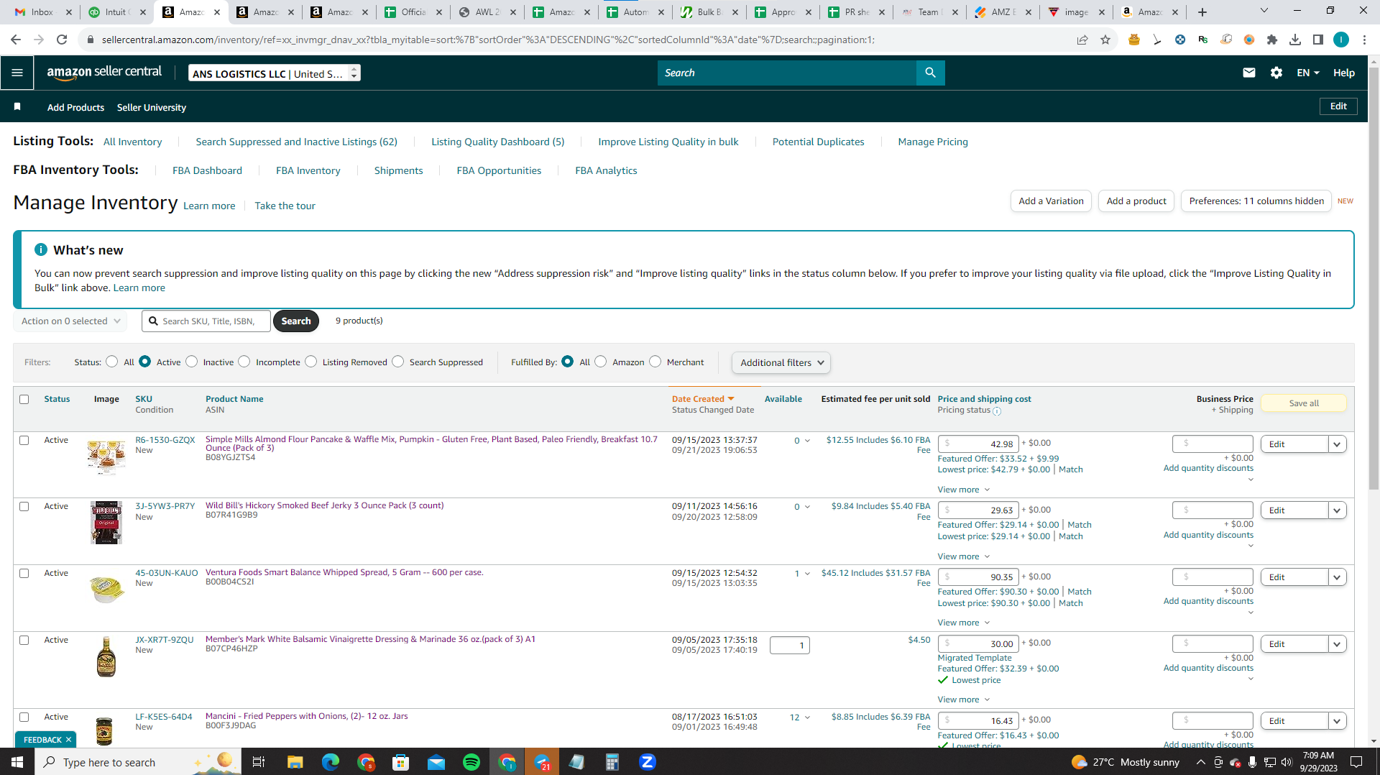The height and width of the screenshot is (775, 1380).
Task: Click the Add a product button
Action: (1136, 201)
